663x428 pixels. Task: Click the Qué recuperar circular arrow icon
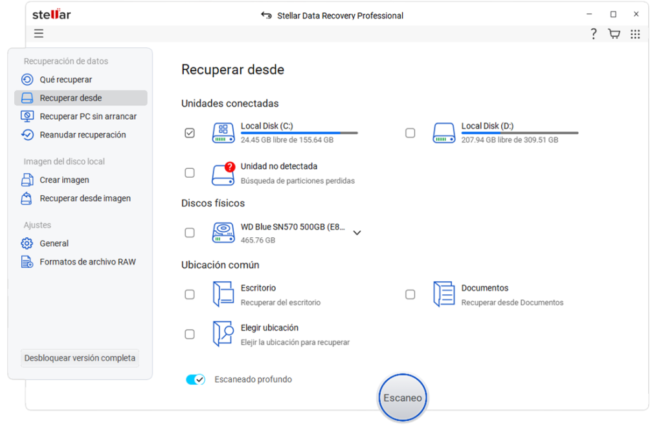pyautogui.click(x=27, y=80)
